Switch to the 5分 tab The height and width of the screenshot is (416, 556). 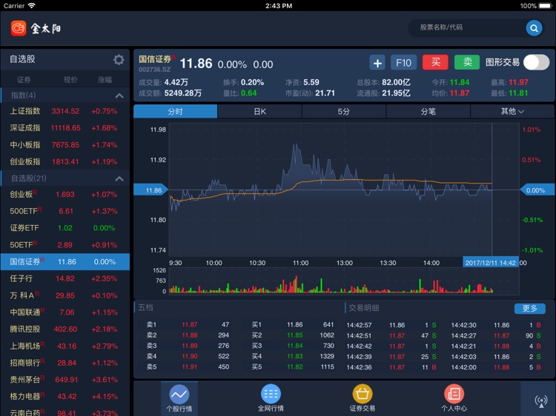click(x=344, y=112)
